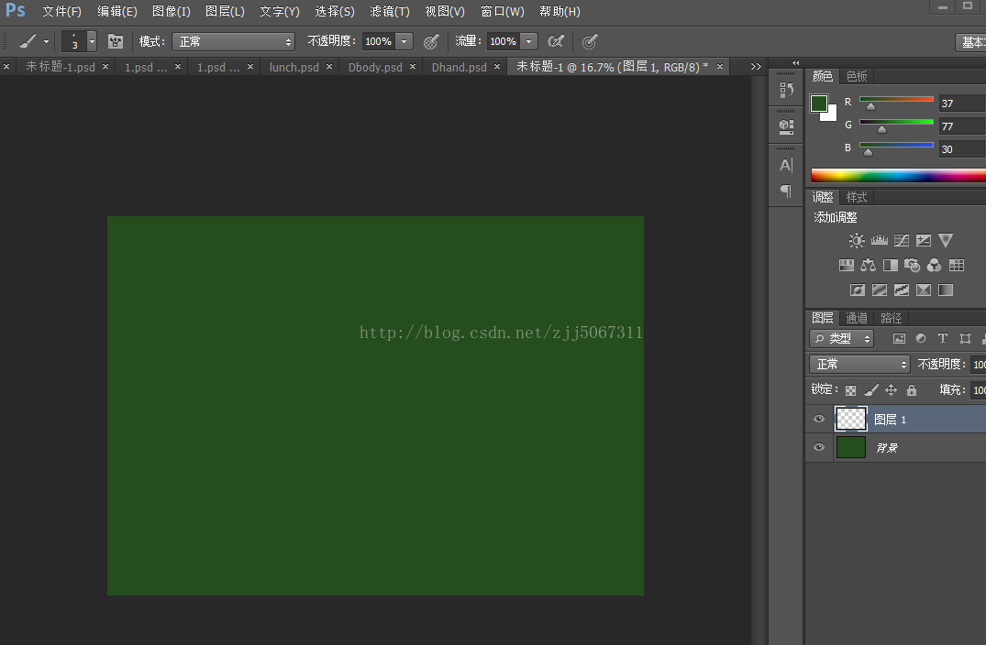
Task: Open the Paragraph panel icon
Action: (786, 191)
